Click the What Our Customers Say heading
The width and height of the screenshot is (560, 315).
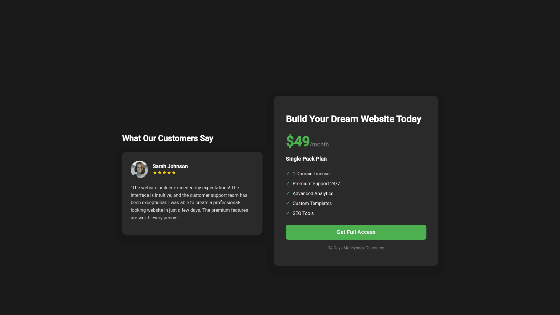tap(167, 138)
